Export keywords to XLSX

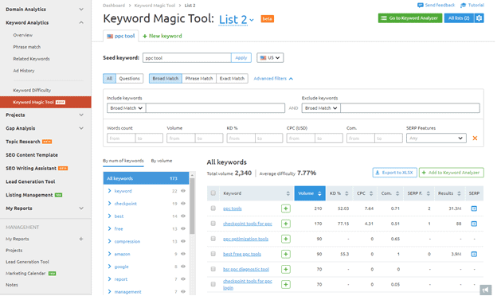(x=394, y=173)
